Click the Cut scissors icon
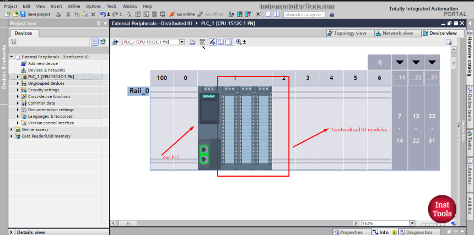The width and height of the screenshot is (474, 235). (68, 14)
